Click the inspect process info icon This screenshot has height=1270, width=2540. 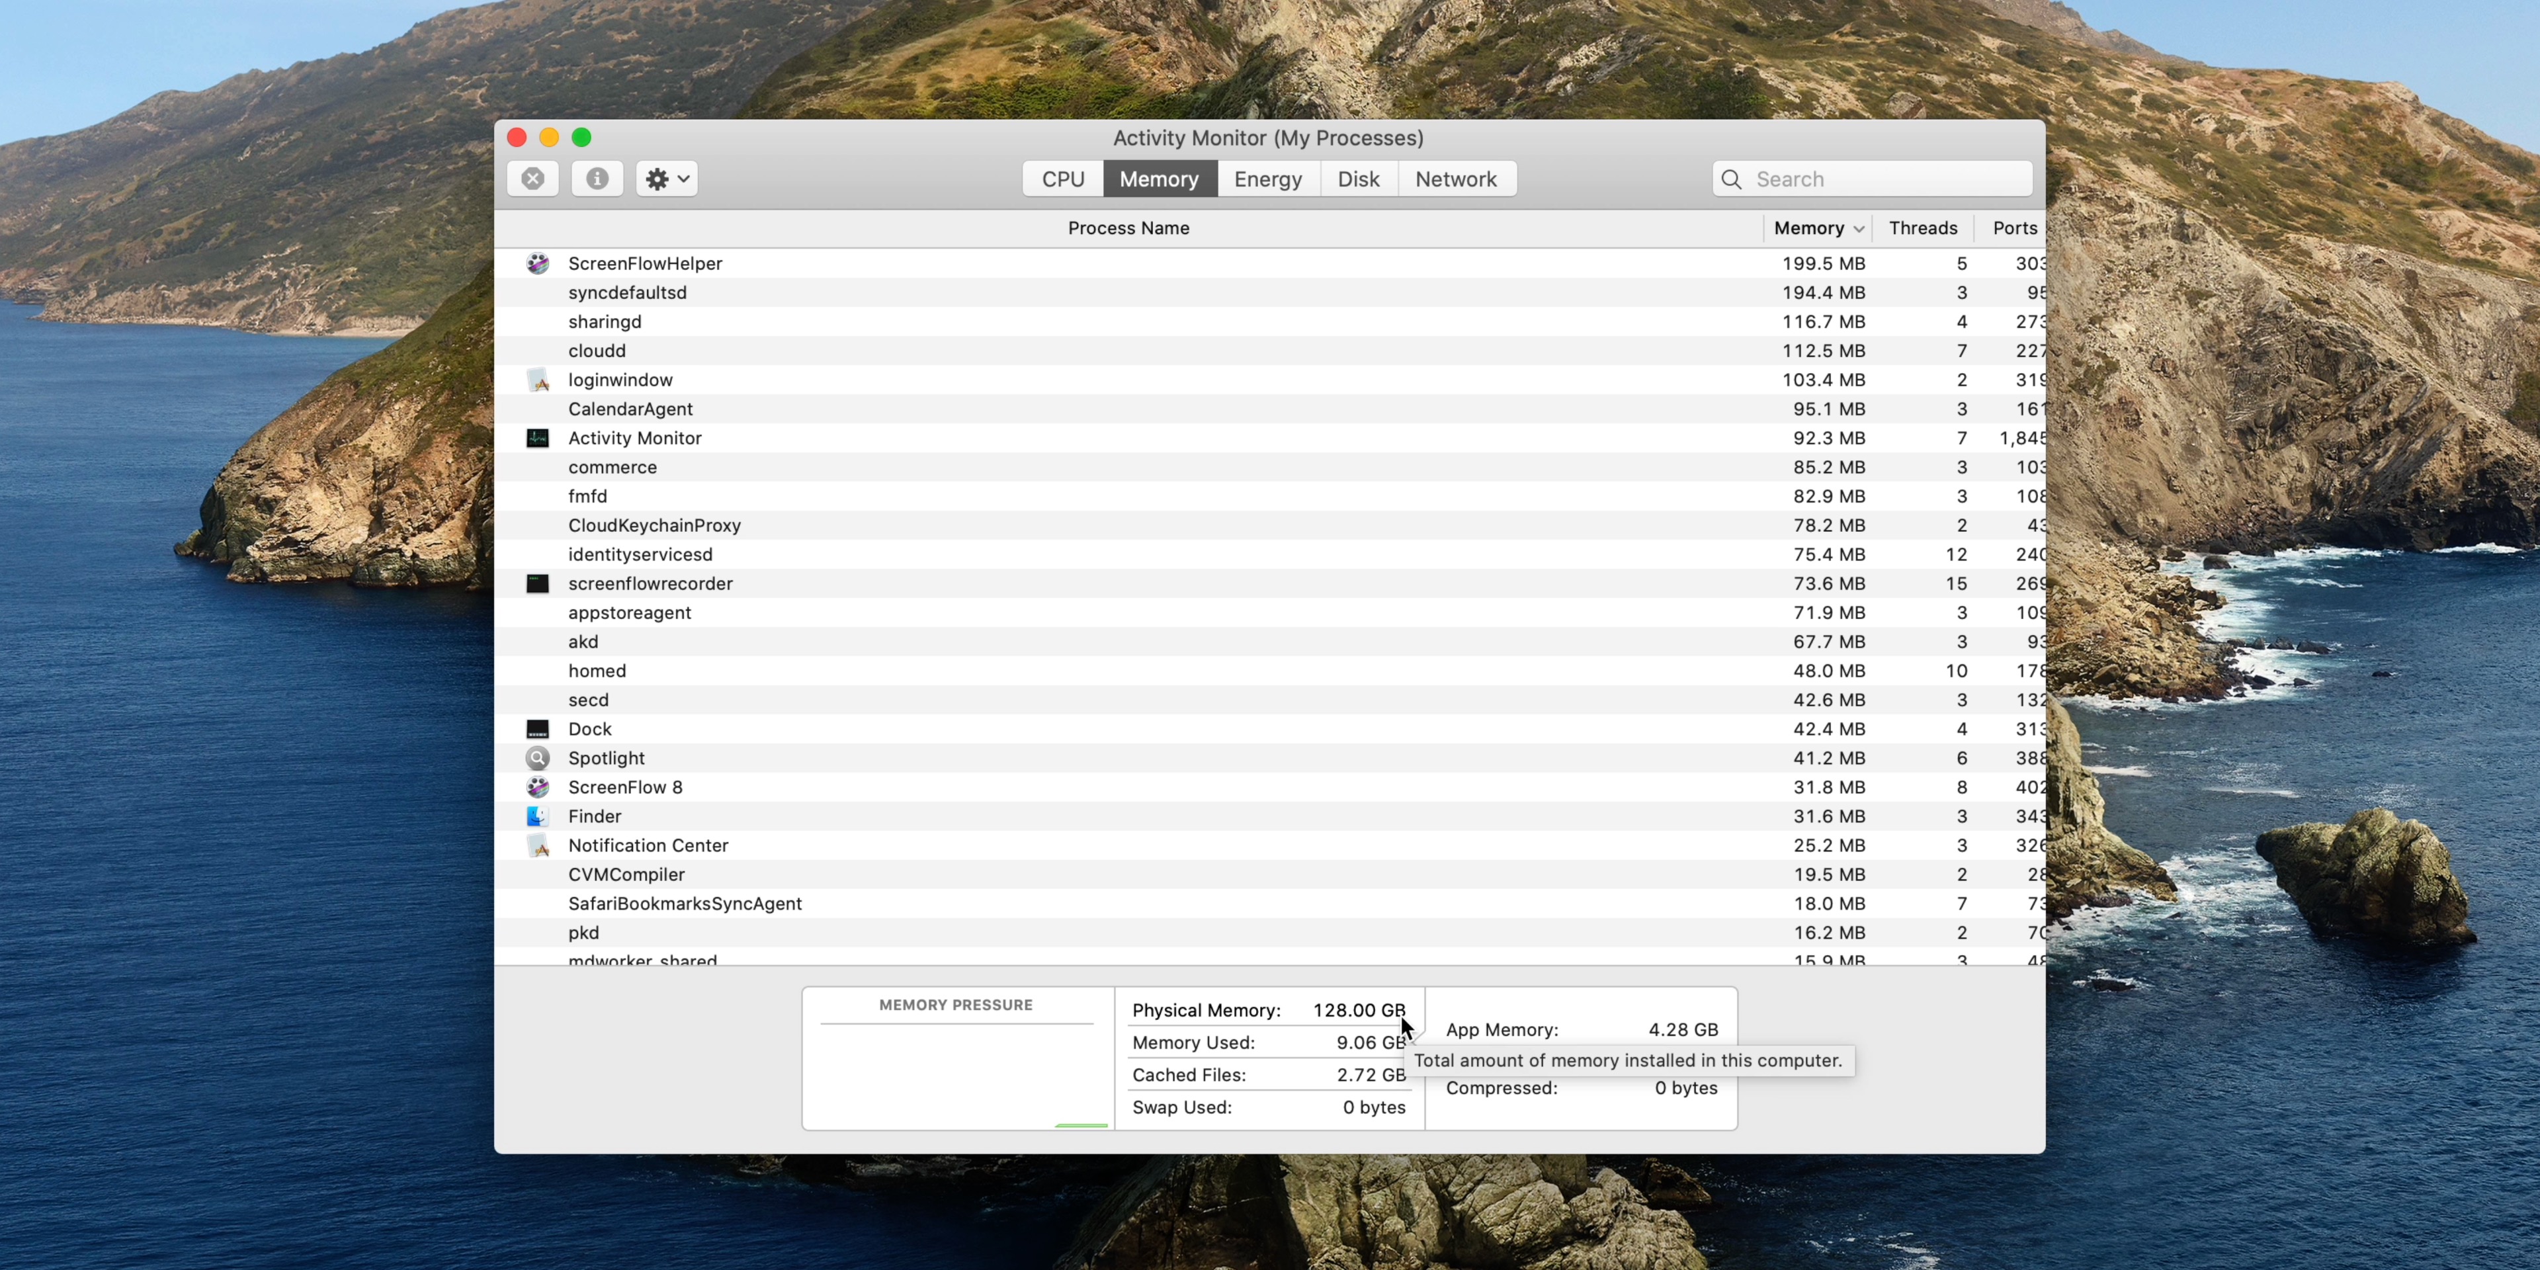point(597,179)
